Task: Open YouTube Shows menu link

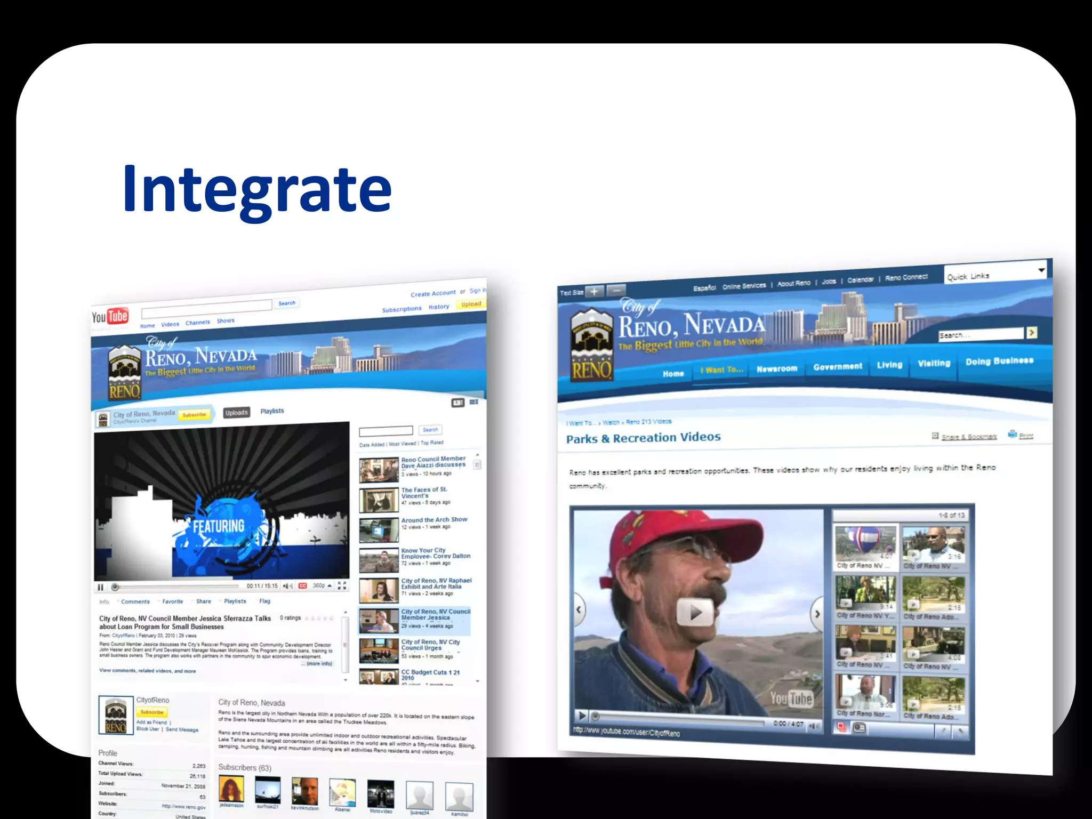Action: tap(226, 320)
